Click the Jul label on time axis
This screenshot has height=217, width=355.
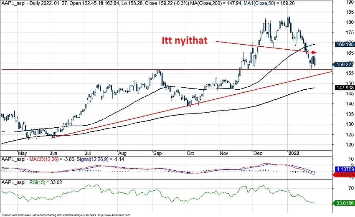pyautogui.click(x=88, y=153)
